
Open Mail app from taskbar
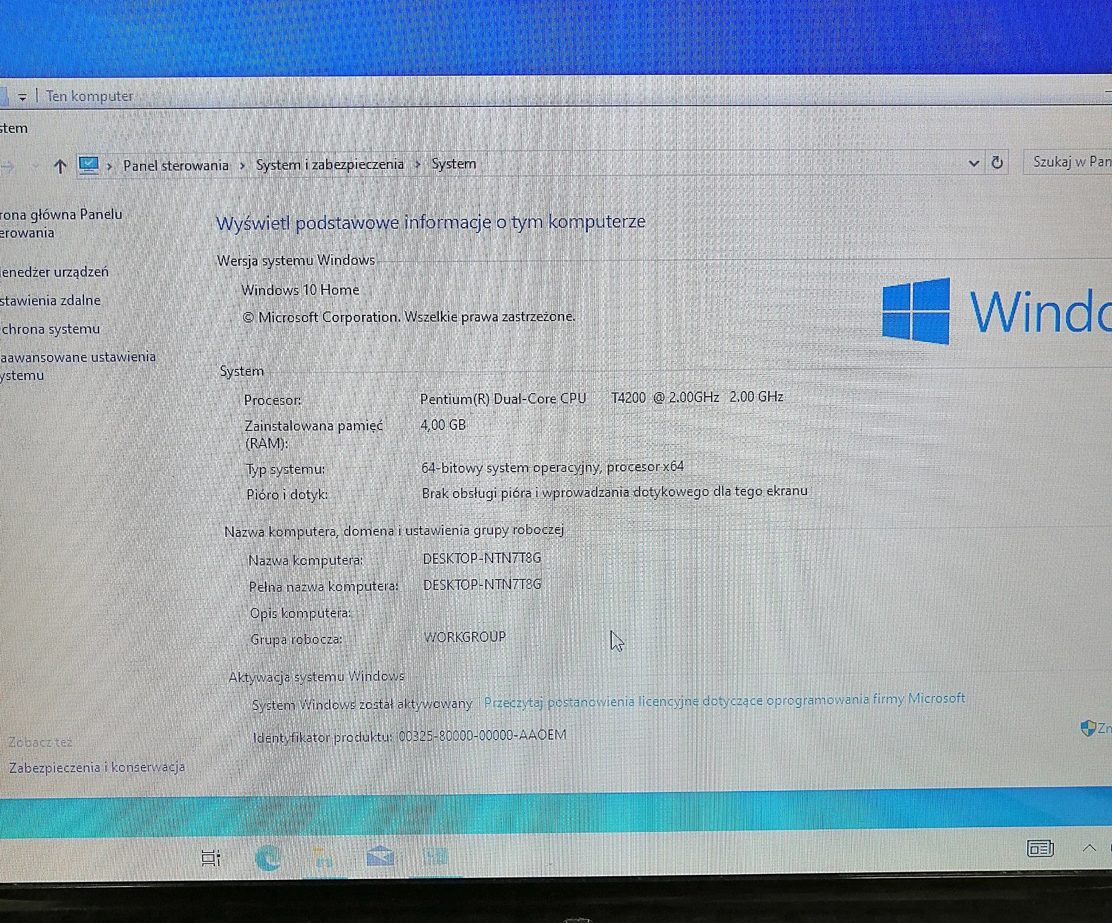click(x=380, y=856)
